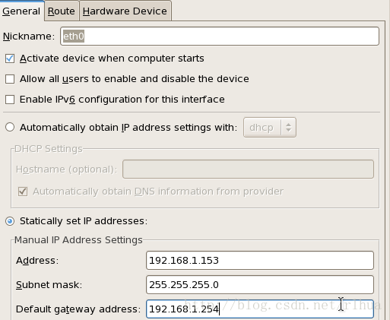
Task: Open the dhcp protocol dropdown
Action: pyautogui.click(x=270, y=128)
